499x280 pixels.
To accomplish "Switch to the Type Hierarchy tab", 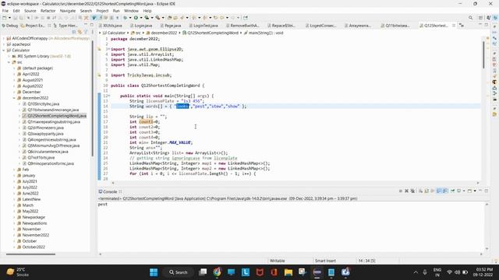I will 65,26.
